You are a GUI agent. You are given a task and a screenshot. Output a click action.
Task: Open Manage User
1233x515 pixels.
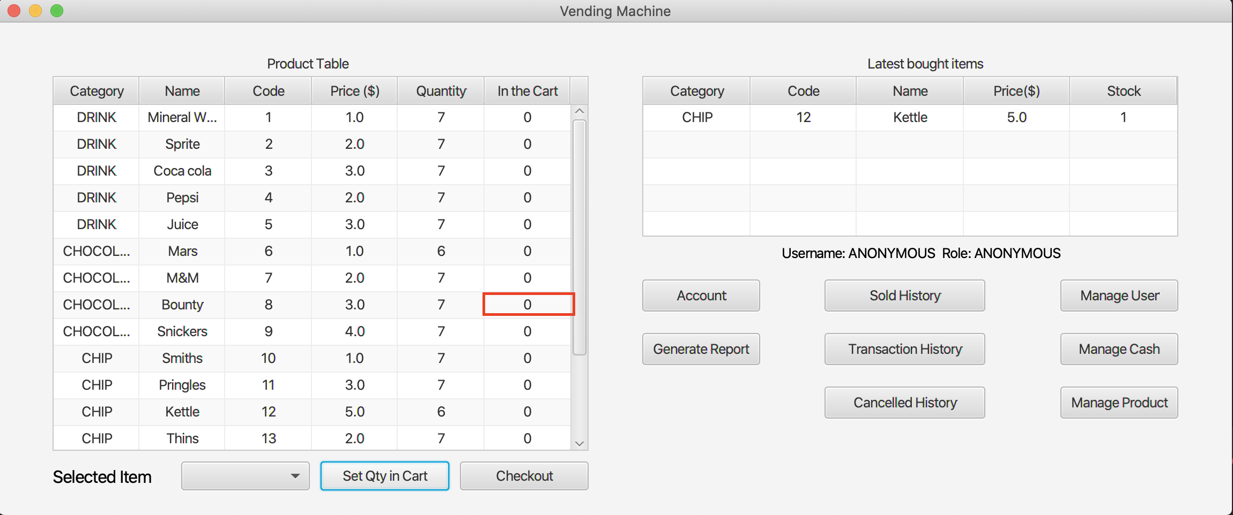point(1119,296)
